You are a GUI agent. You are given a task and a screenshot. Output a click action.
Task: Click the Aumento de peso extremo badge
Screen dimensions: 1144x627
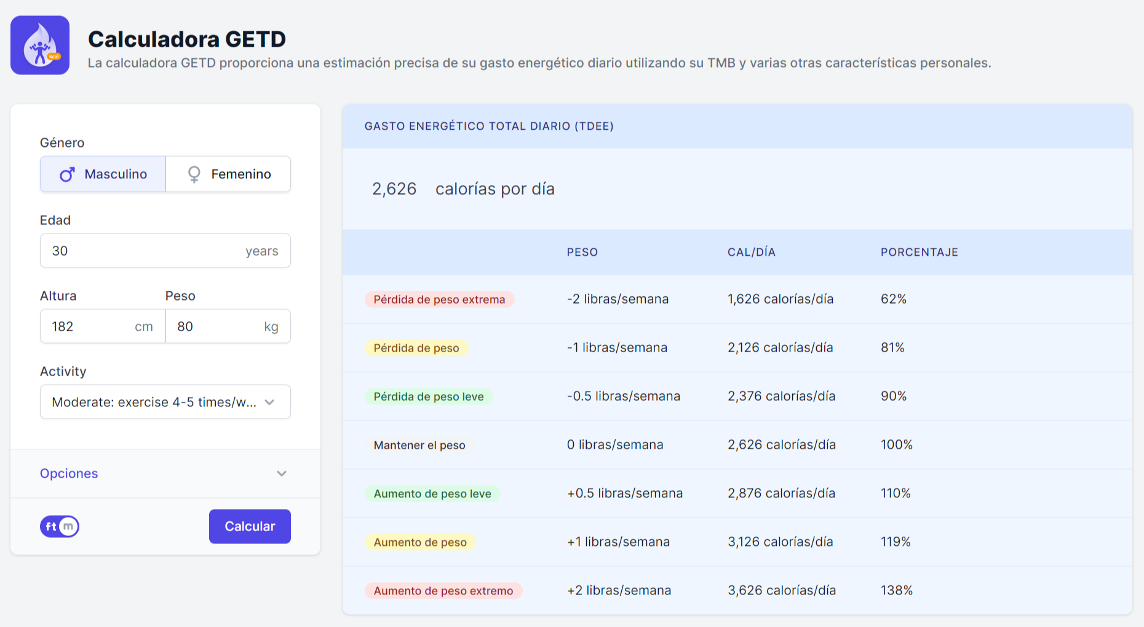pyautogui.click(x=443, y=591)
